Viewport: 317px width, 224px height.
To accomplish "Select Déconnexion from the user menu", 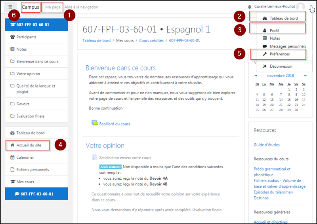I will tap(281, 66).
